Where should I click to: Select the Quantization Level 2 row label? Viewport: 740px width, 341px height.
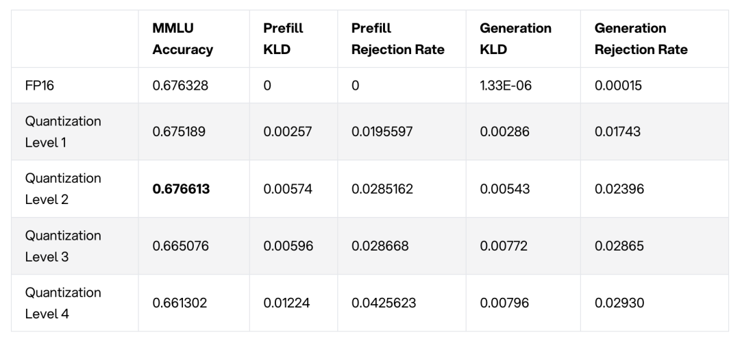63,188
